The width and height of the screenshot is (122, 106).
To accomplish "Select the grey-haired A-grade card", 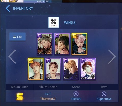I will [x=44, y=44].
